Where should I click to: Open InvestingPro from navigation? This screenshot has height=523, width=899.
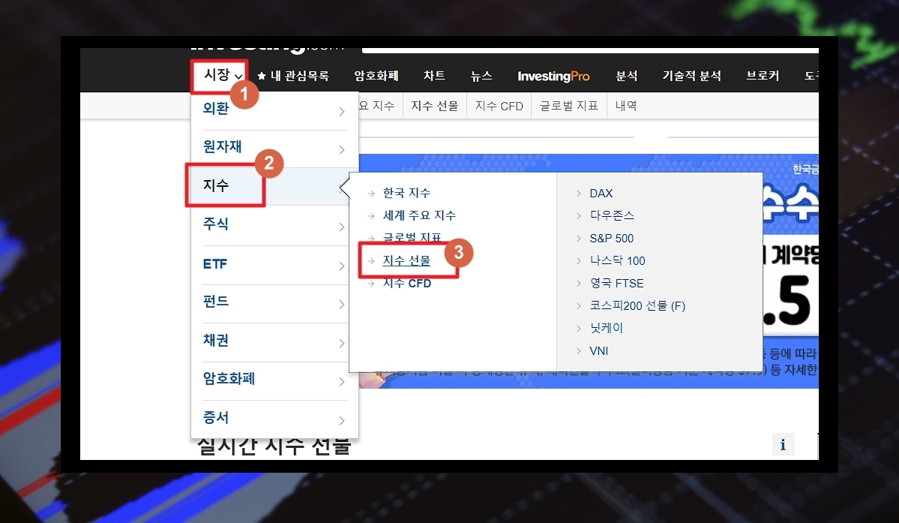pyautogui.click(x=553, y=76)
